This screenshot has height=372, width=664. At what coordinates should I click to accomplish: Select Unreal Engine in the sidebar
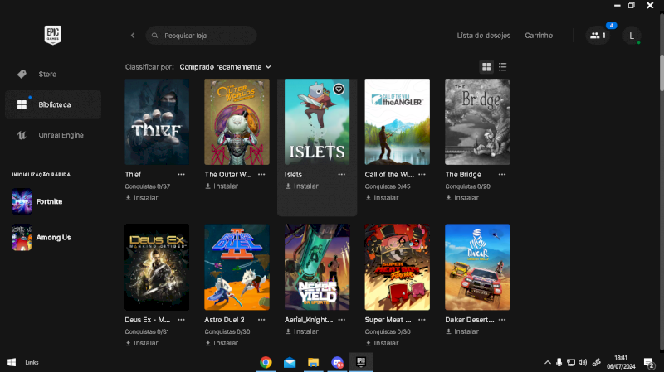61,135
